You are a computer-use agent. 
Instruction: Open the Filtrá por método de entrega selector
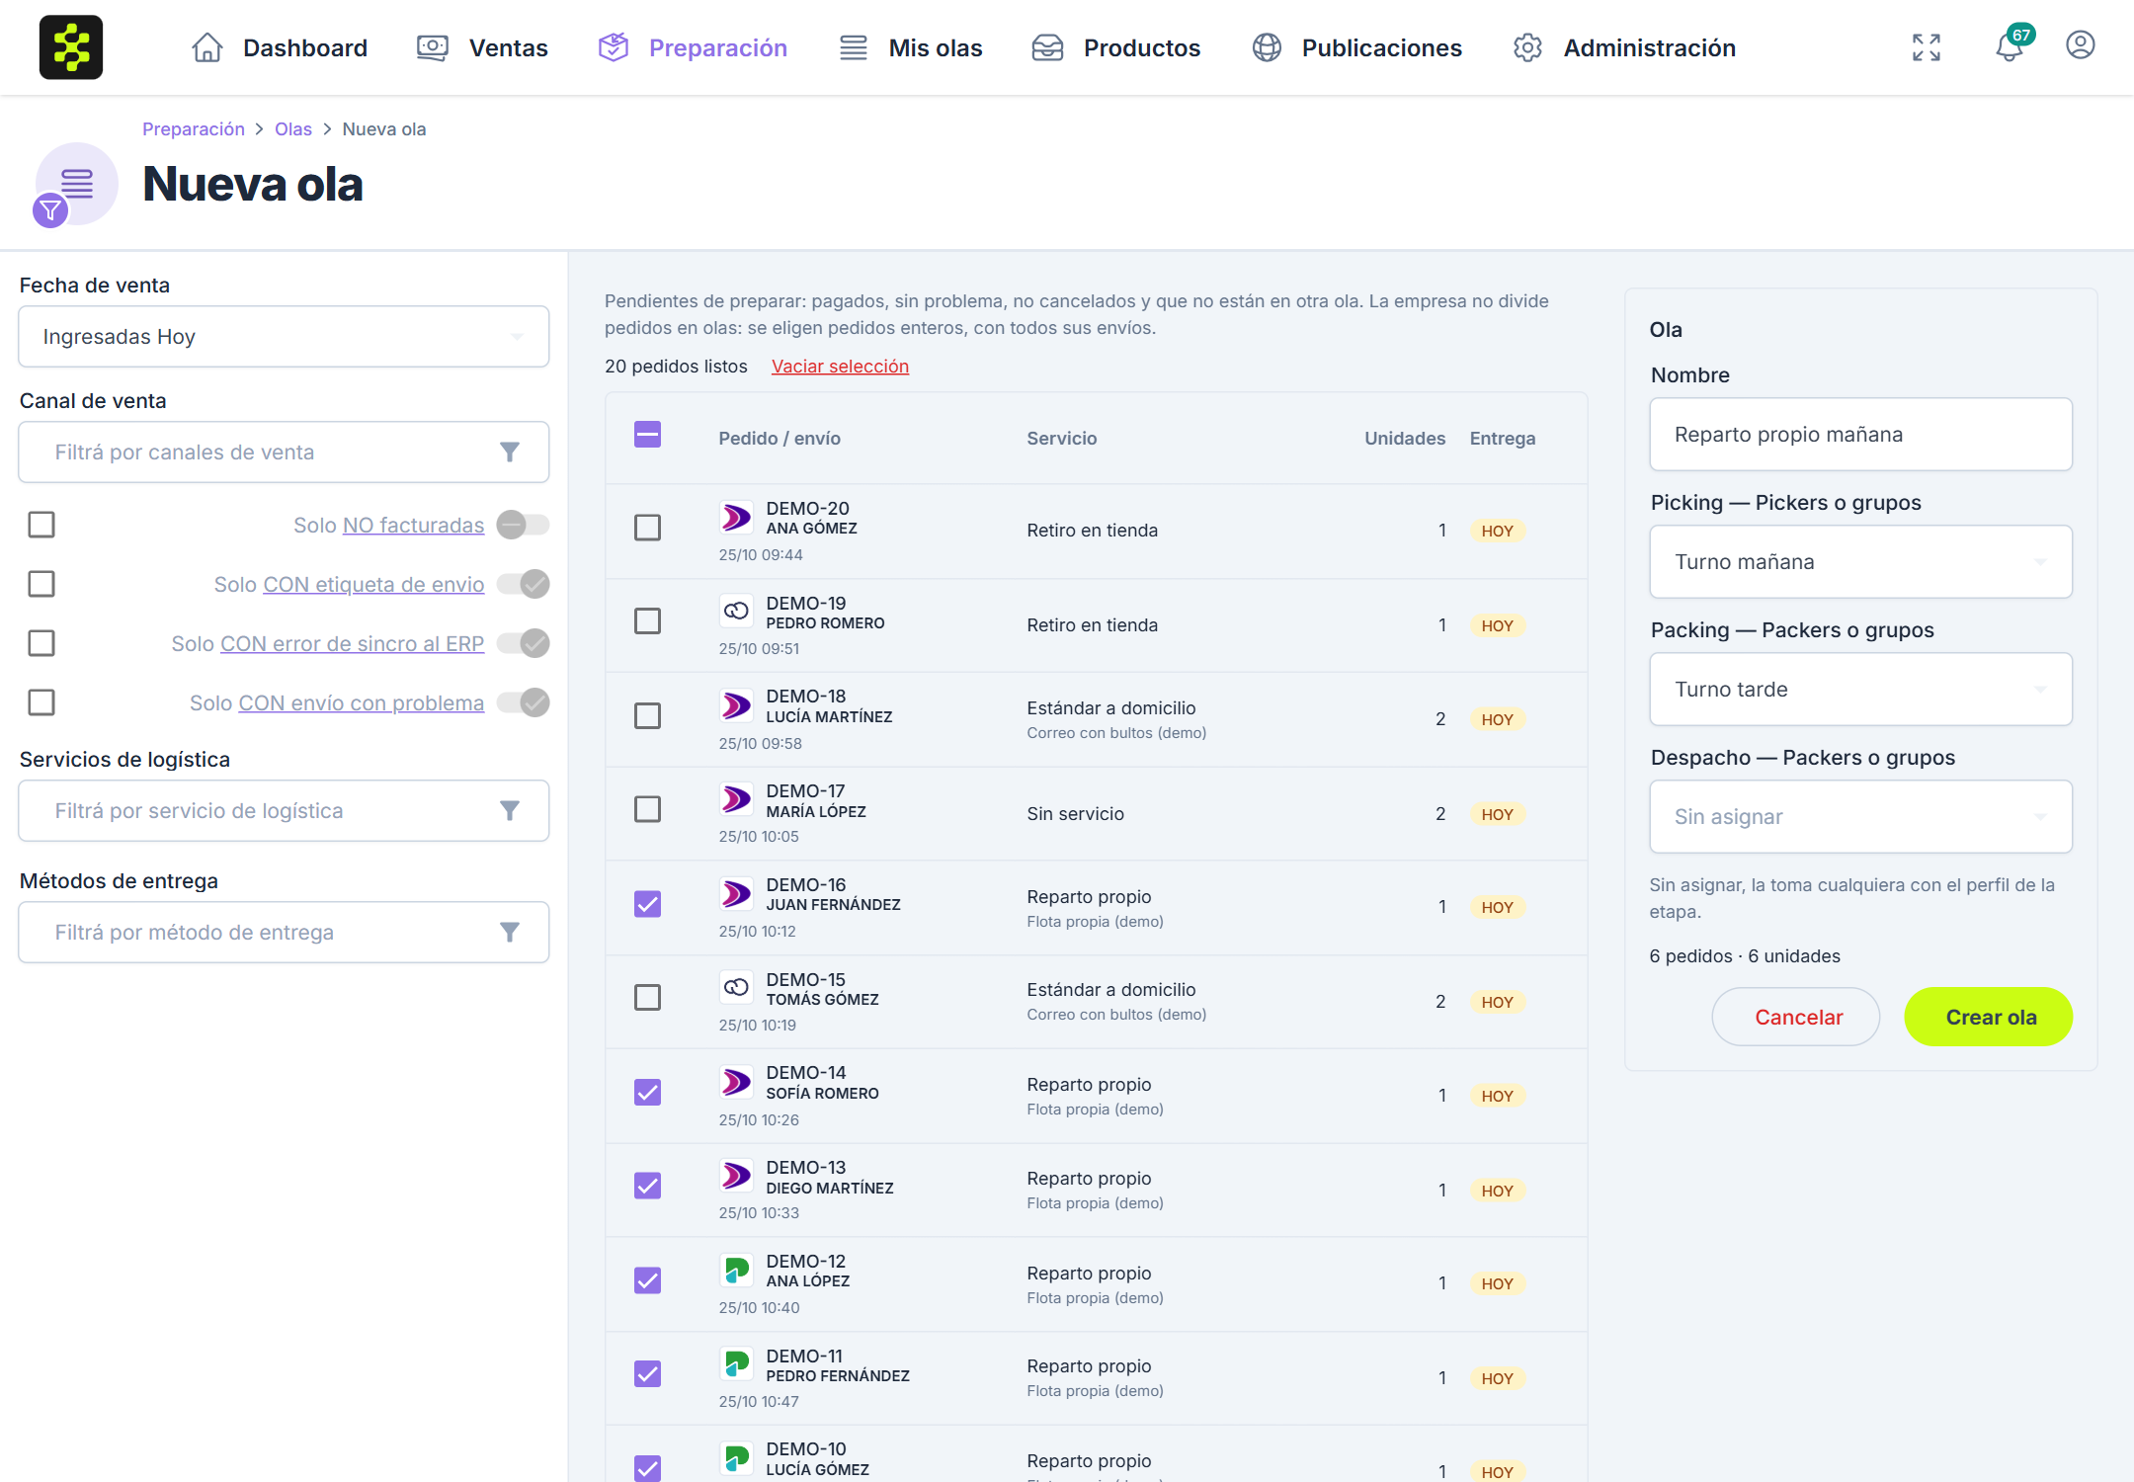point(284,933)
